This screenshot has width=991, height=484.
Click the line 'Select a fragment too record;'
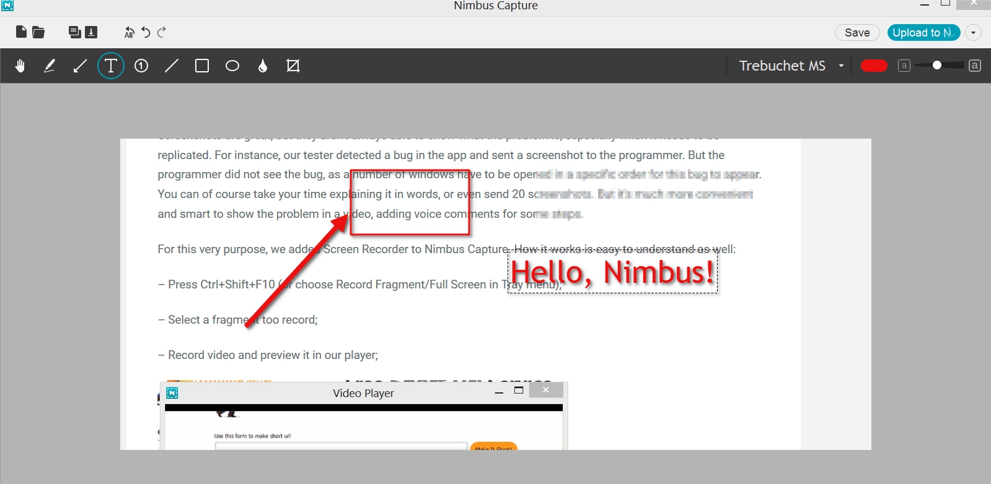point(237,320)
